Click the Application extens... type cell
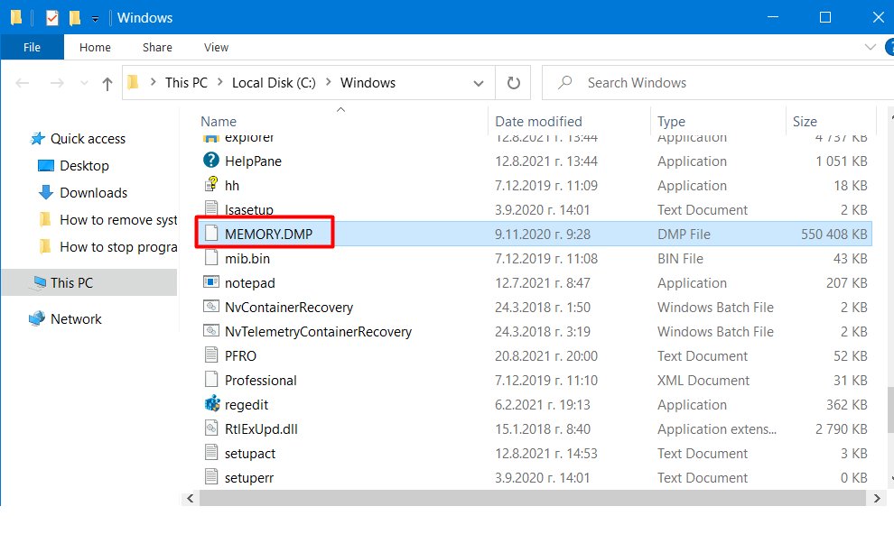This screenshot has height=534, width=894. click(716, 429)
